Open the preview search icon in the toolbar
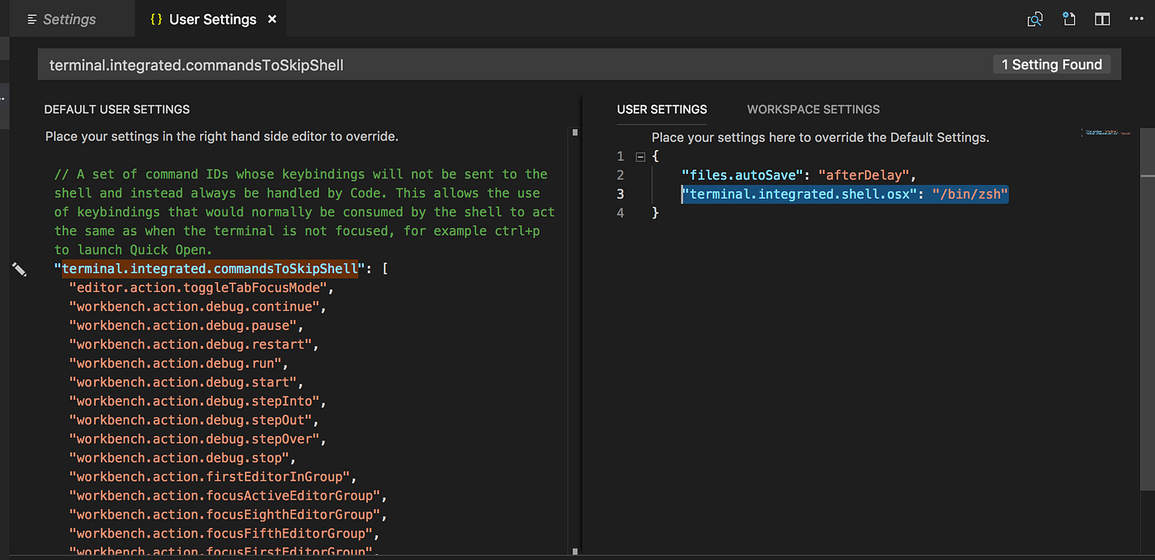This screenshot has width=1155, height=560. [1035, 18]
